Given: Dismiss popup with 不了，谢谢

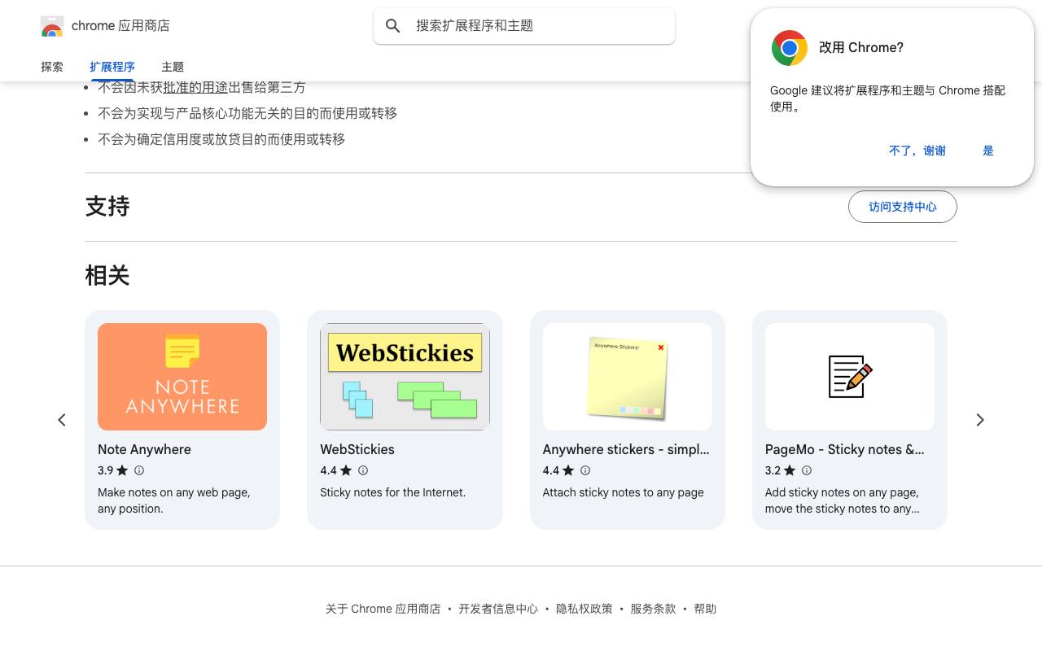Looking at the screenshot, I should pos(917,151).
